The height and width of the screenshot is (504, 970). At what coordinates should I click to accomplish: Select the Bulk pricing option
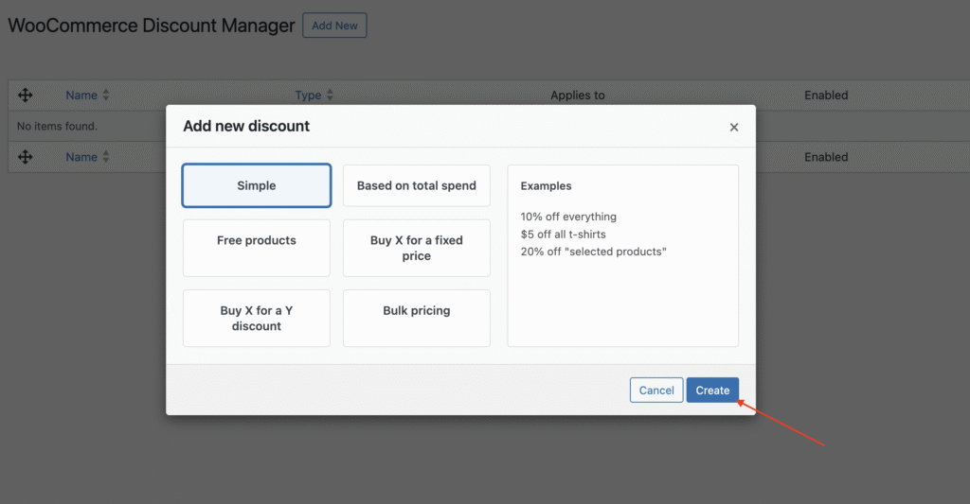point(417,318)
